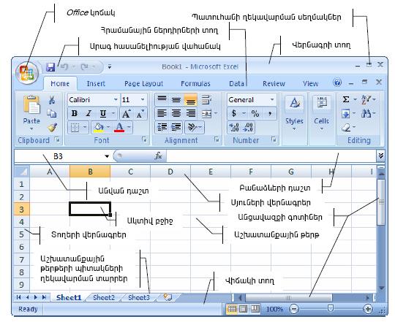
Task: Toggle Italic formatting
Action: pyautogui.click(x=89, y=114)
